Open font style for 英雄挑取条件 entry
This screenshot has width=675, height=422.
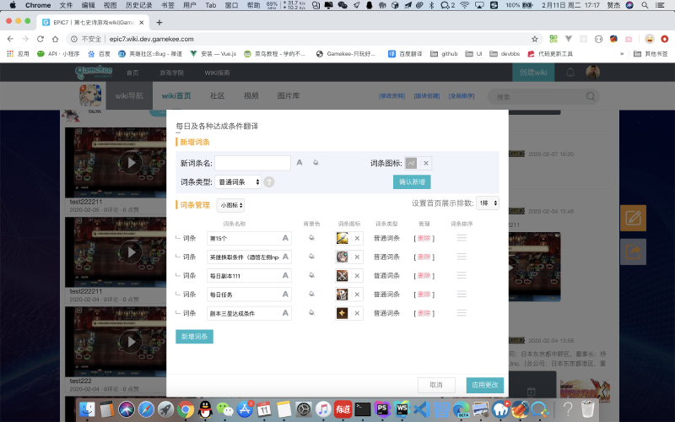(285, 257)
